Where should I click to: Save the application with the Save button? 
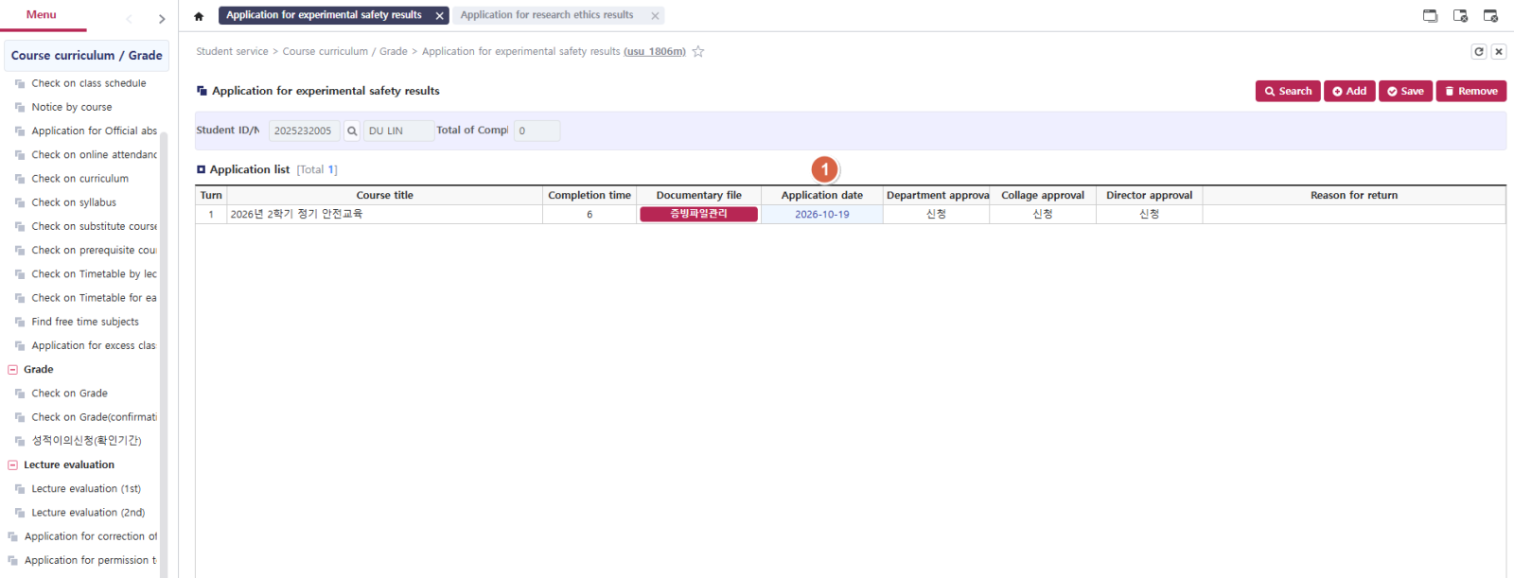point(1405,91)
